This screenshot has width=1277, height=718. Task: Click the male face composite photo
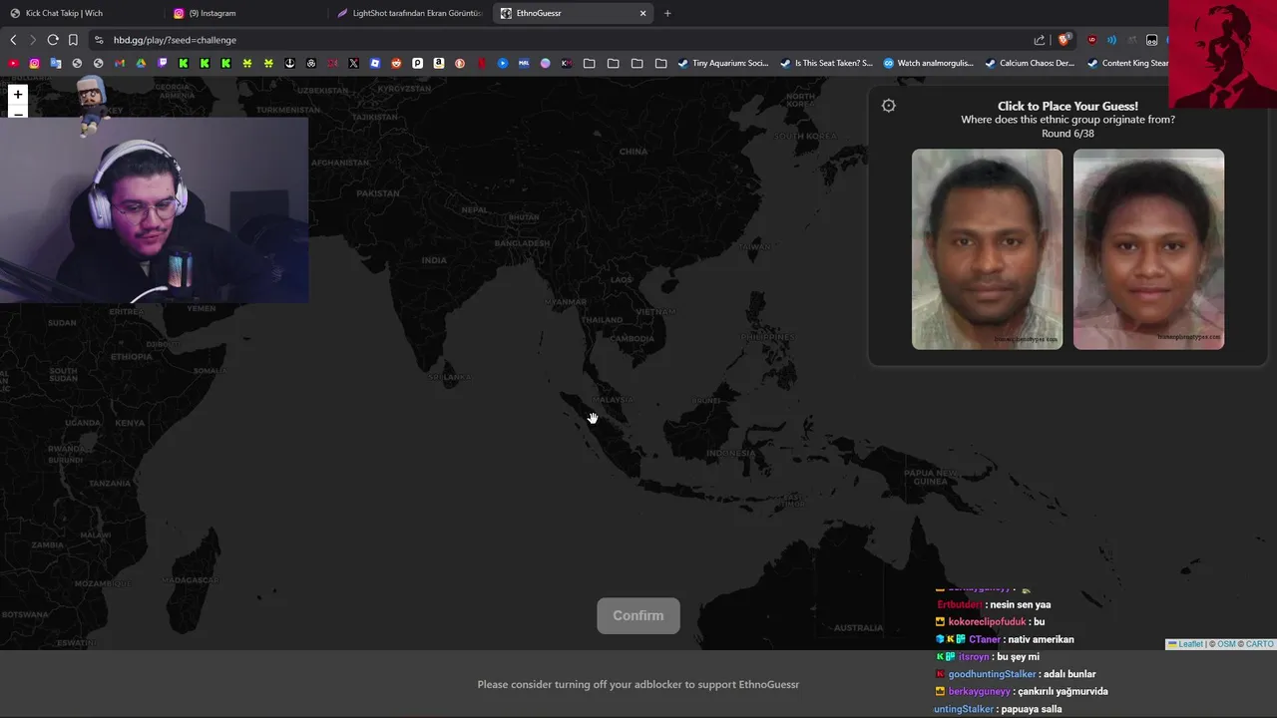pyautogui.click(x=987, y=249)
